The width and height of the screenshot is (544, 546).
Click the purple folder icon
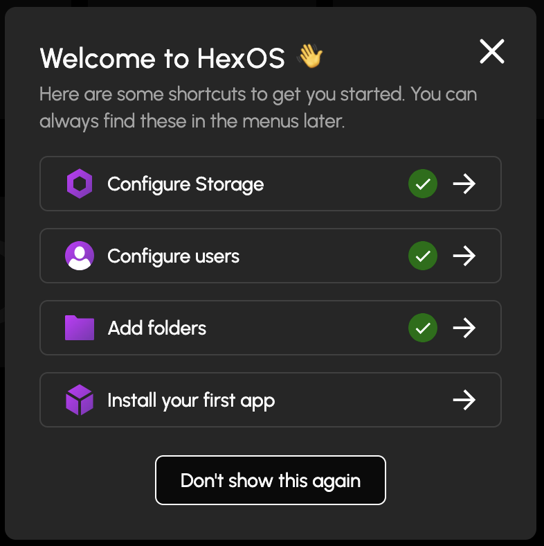pyautogui.click(x=80, y=328)
